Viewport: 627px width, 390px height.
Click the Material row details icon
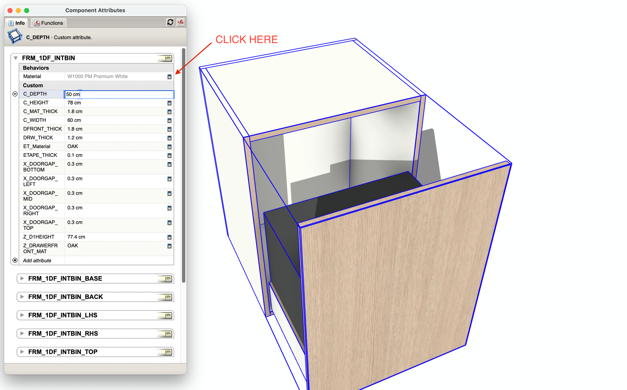[169, 77]
